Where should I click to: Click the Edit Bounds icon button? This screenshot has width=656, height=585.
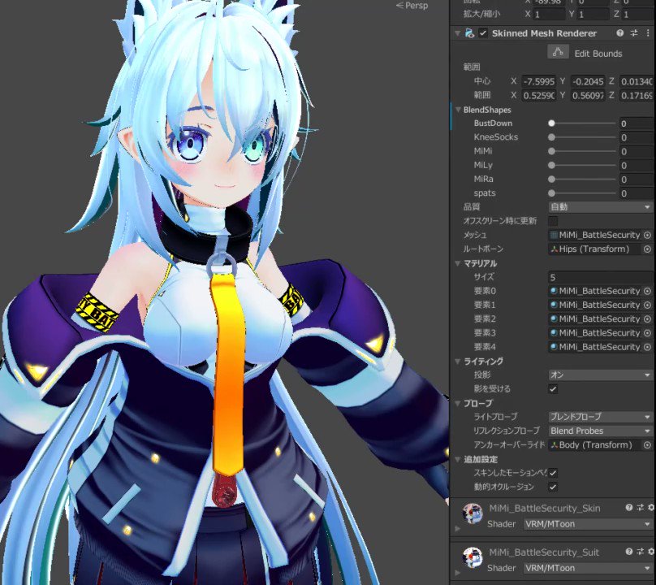(x=558, y=53)
